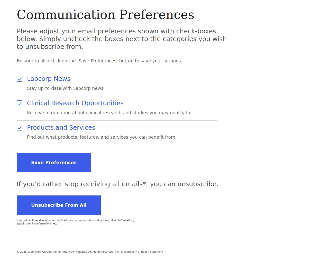
Task: Click the 'Be sure to also click' note
Action: click(99, 61)
